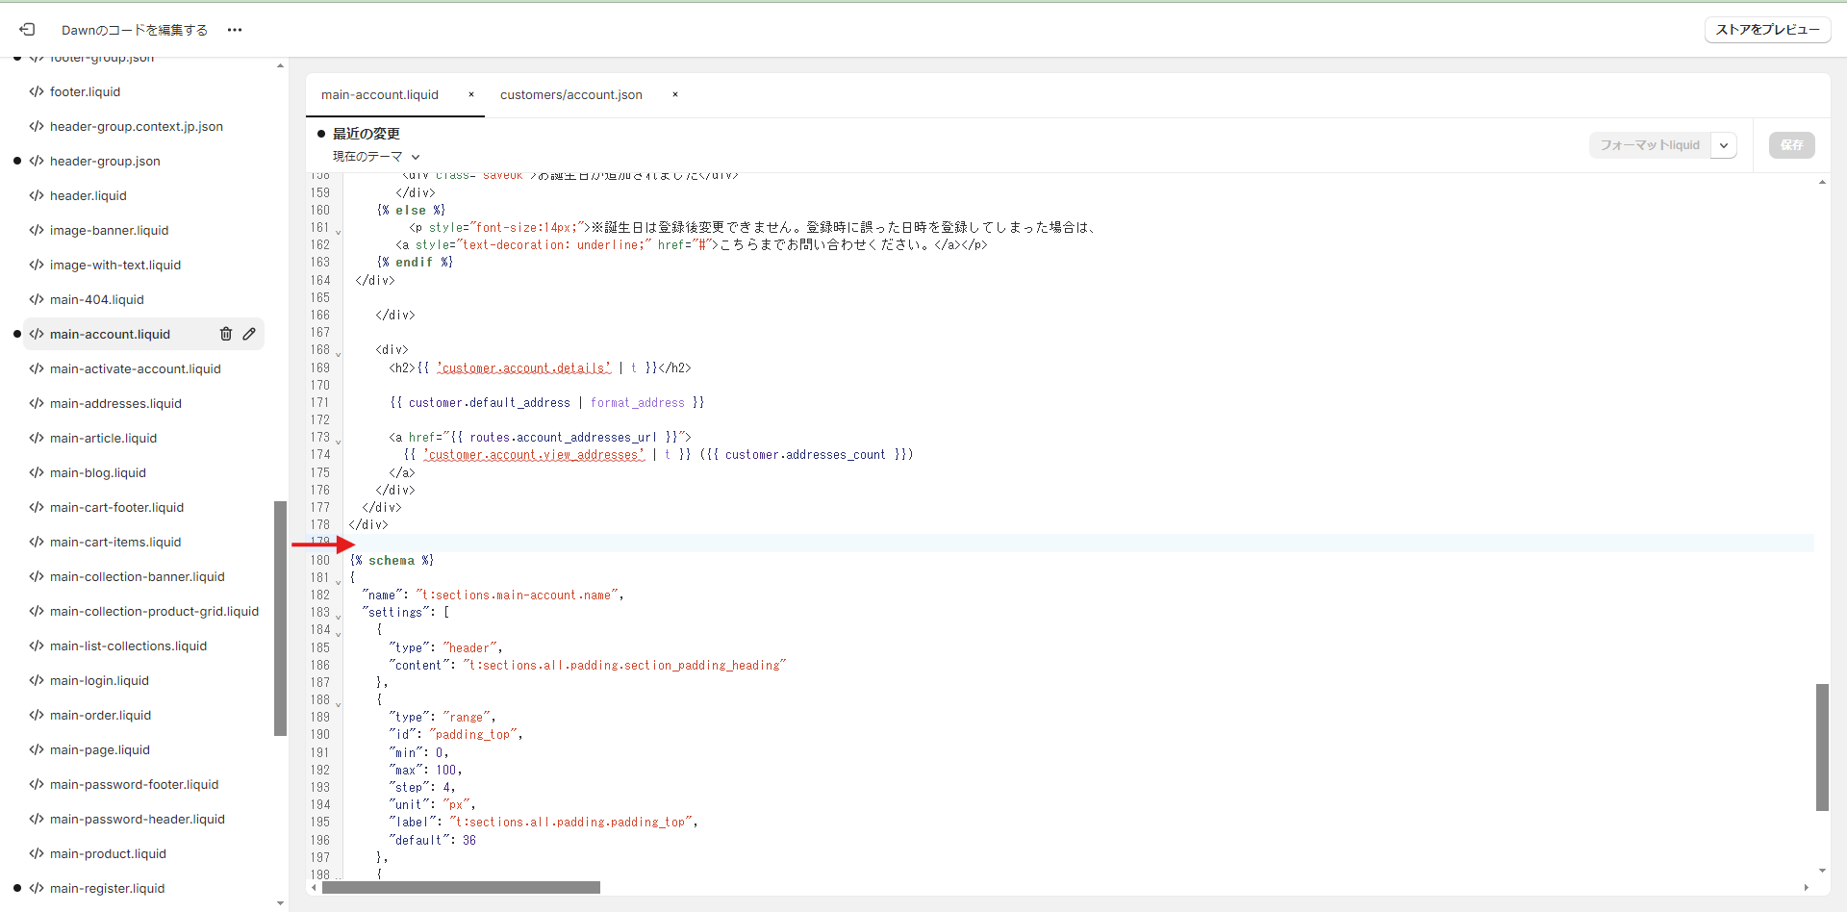Open main-addresses.liquid file
Viewport: 1847px width, 912px height.
115,403
